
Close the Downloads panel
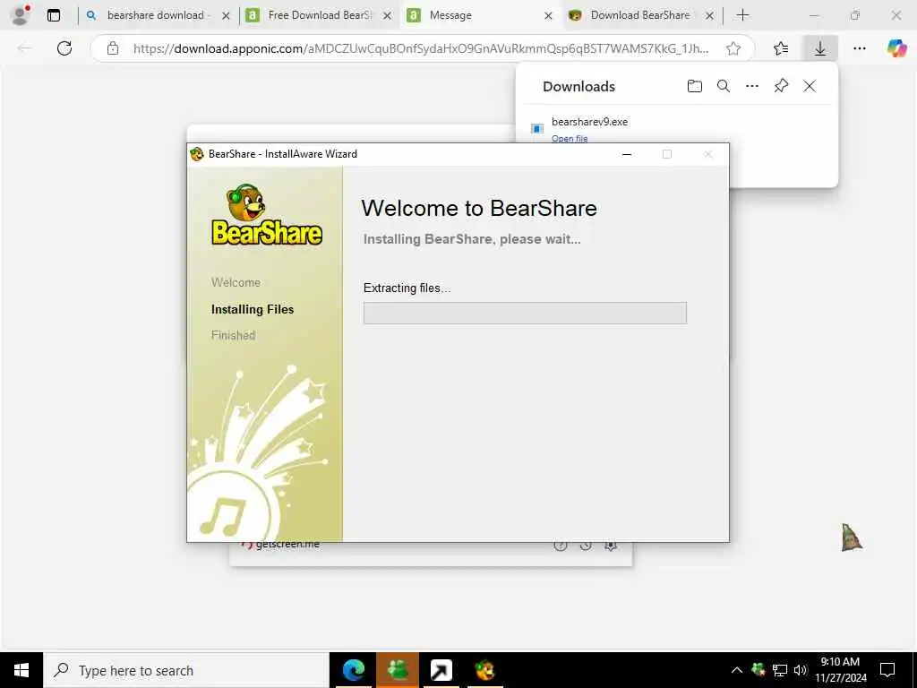tap(810, 87)
